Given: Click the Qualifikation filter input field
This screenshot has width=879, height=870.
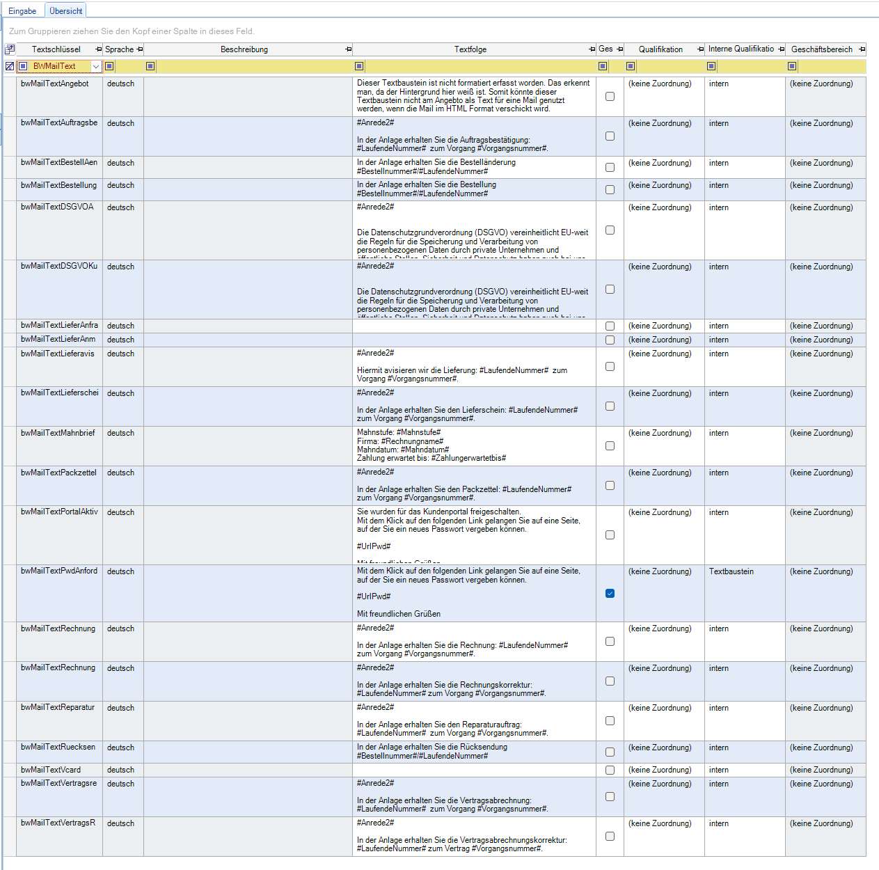Looking at the screenshot, I should (x=670, y=66).
